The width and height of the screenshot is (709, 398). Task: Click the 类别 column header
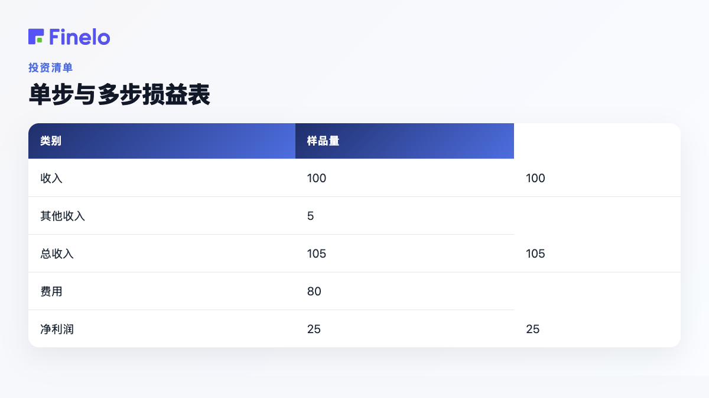click(162, 141)
